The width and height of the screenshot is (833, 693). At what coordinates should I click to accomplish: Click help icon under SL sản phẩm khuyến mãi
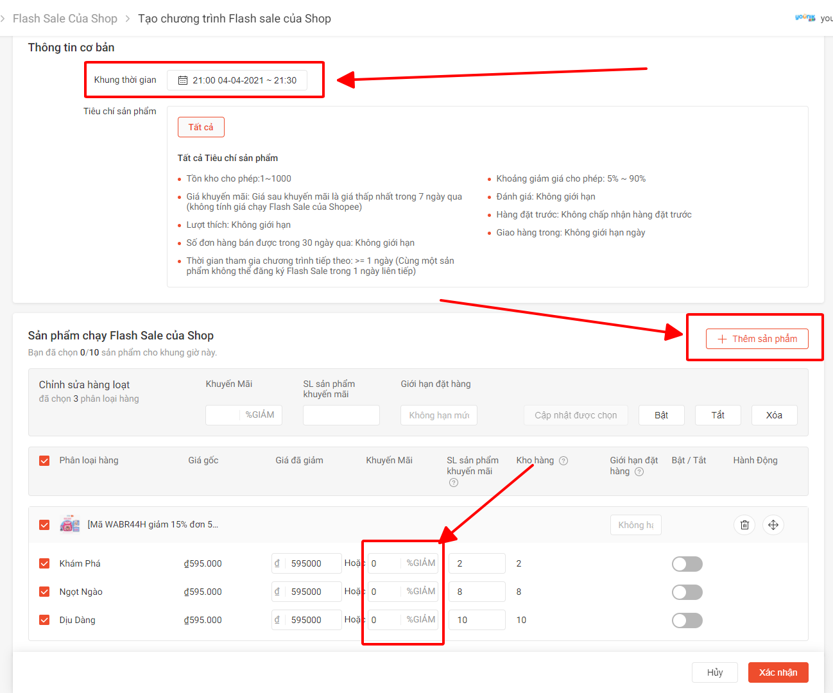(x=454, y=483)
